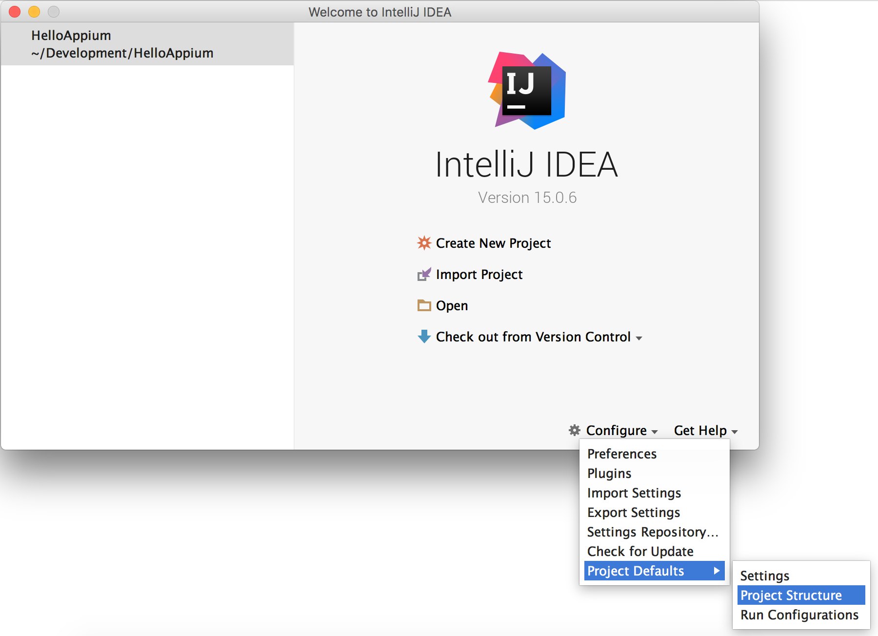Screen dimensions: 878x636
Task: Click Create New Project link
Action: pyautogui.click(x=493, y=243)
